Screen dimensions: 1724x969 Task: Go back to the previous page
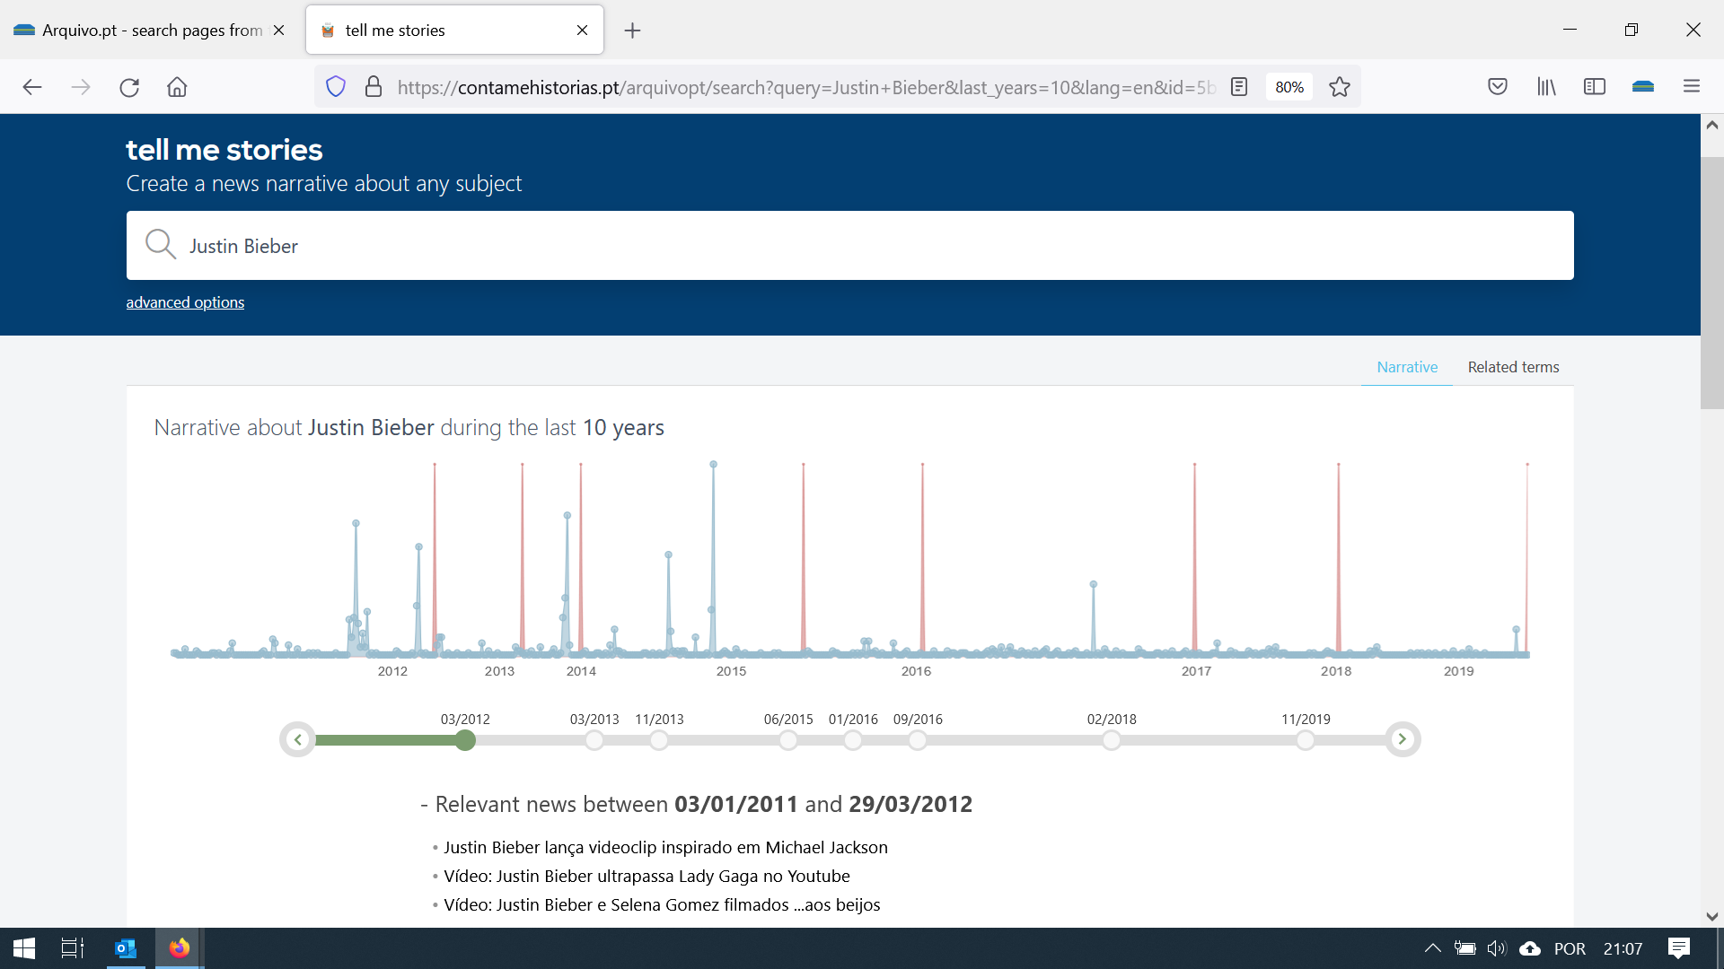coord(32,87)
